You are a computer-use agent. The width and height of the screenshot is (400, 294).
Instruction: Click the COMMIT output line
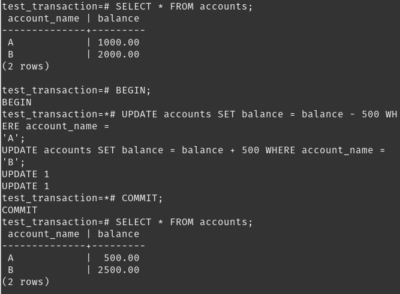pos(20,210)
